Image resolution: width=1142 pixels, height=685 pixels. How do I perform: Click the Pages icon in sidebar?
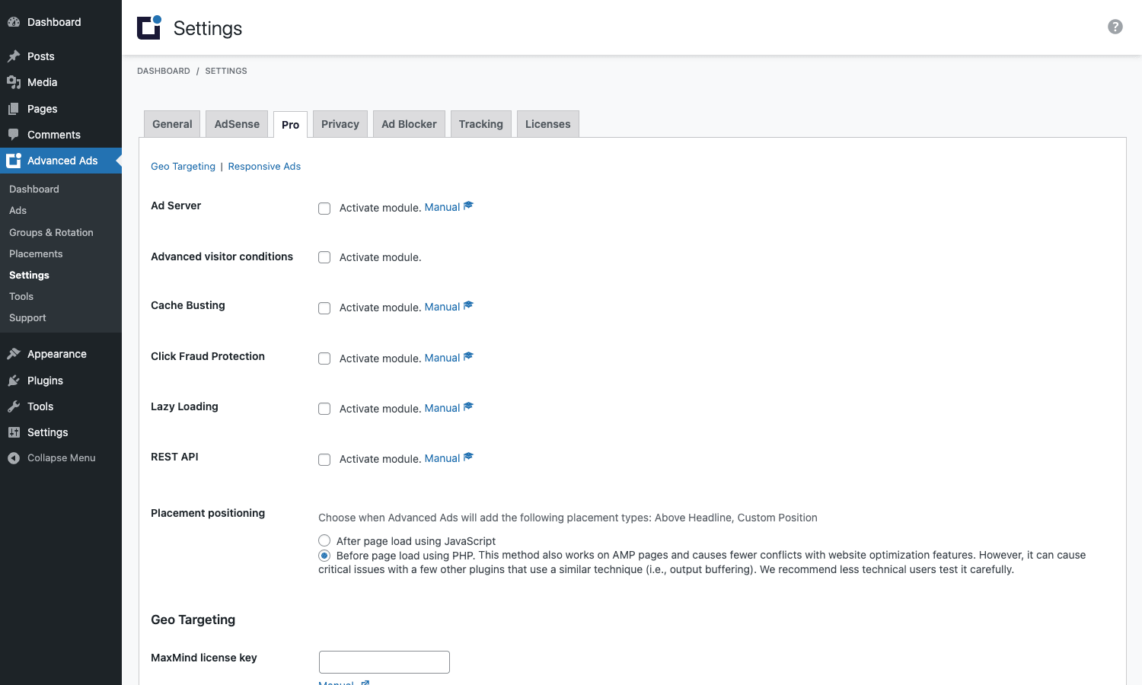point(14,109)
